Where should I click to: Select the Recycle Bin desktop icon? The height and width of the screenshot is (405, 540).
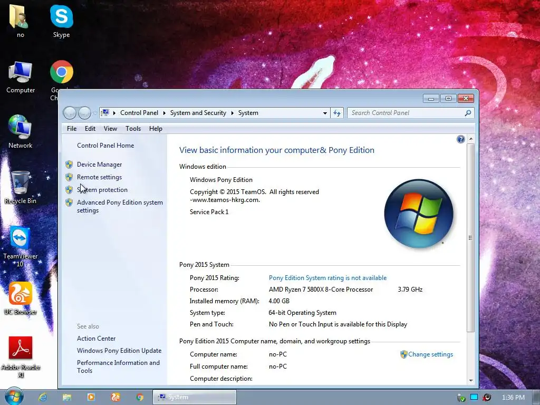(21, 188)
